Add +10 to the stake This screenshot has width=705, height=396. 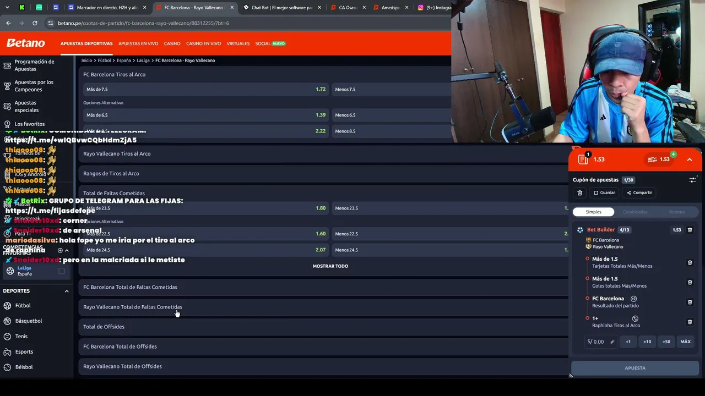(647, 342)
